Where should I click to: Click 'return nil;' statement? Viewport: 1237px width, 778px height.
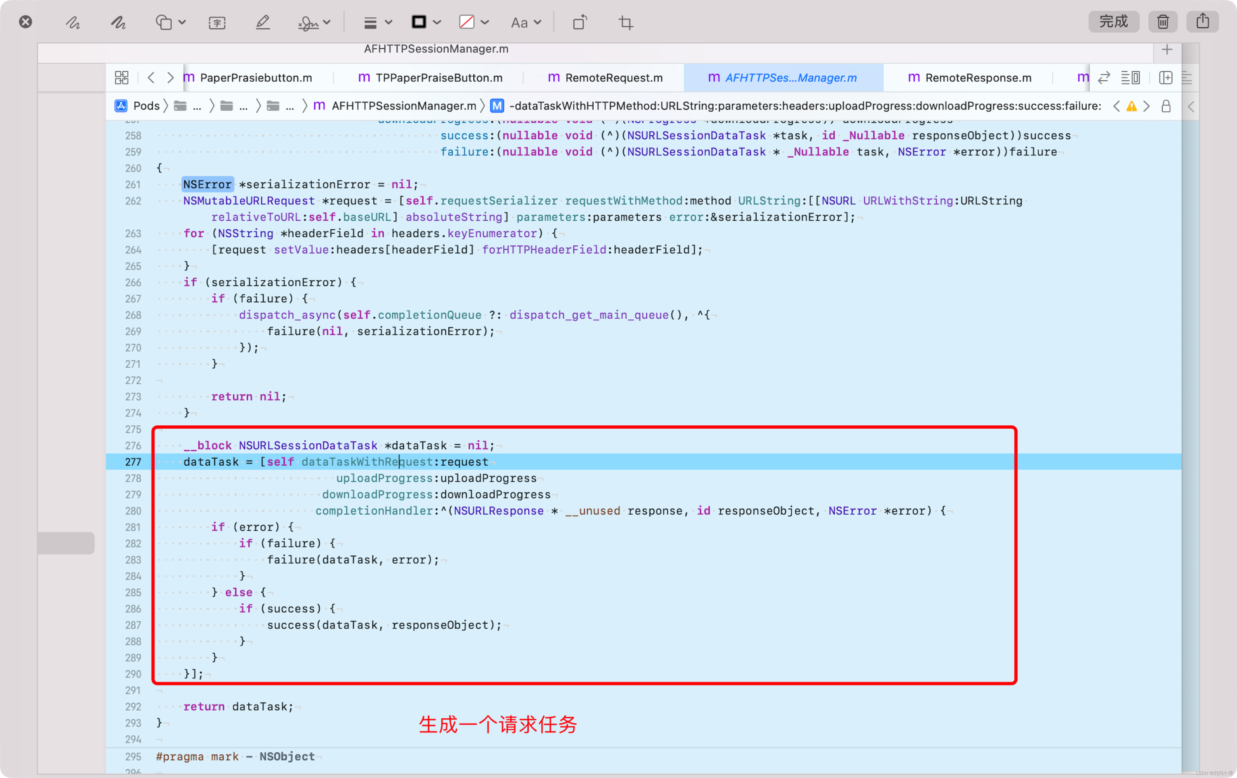249,396
